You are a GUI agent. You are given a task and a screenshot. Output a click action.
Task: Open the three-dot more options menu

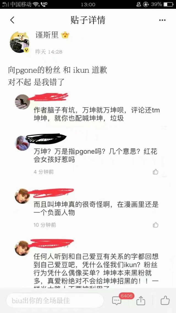click(x=162, y=20)
